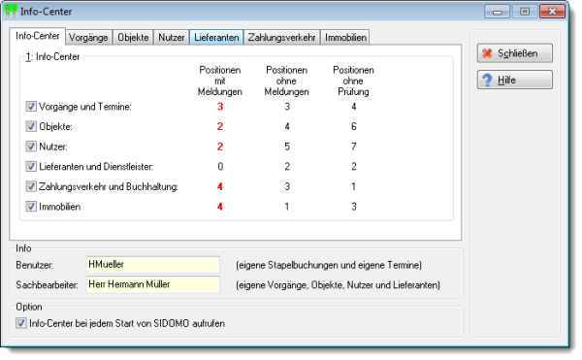Click the red X icon on Schließen
The image size is (582, 360).
pos(487,53)
